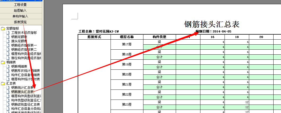This screenshot has width=281, height=113.
Task: Click the 合计 cell under 第18层
Action: point(160,57)
